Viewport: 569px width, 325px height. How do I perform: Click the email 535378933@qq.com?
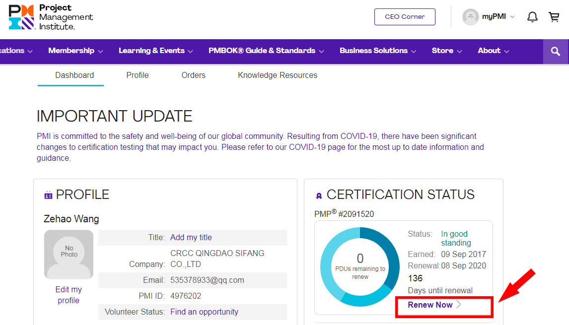click(x=207, y=280)
